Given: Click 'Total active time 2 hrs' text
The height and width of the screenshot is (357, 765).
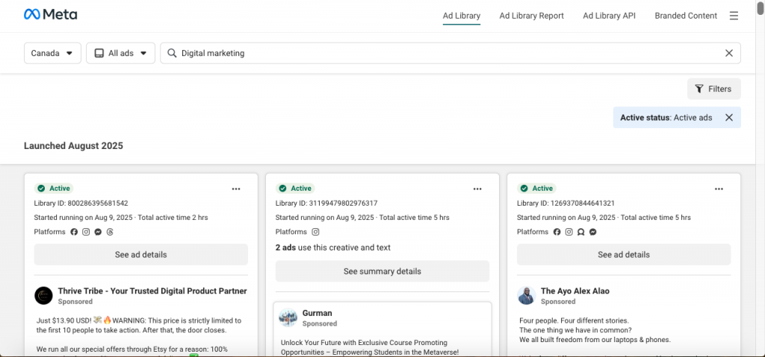Looking at the screenshot, I should pyautogui.click(x=173, y=218).
